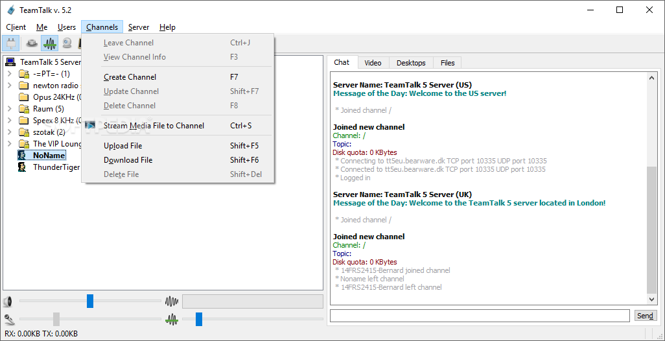The height and width of the screenshot is (341, 665).
Task: Click the RX TX status bar text
Action: click(x=41, y=334)
